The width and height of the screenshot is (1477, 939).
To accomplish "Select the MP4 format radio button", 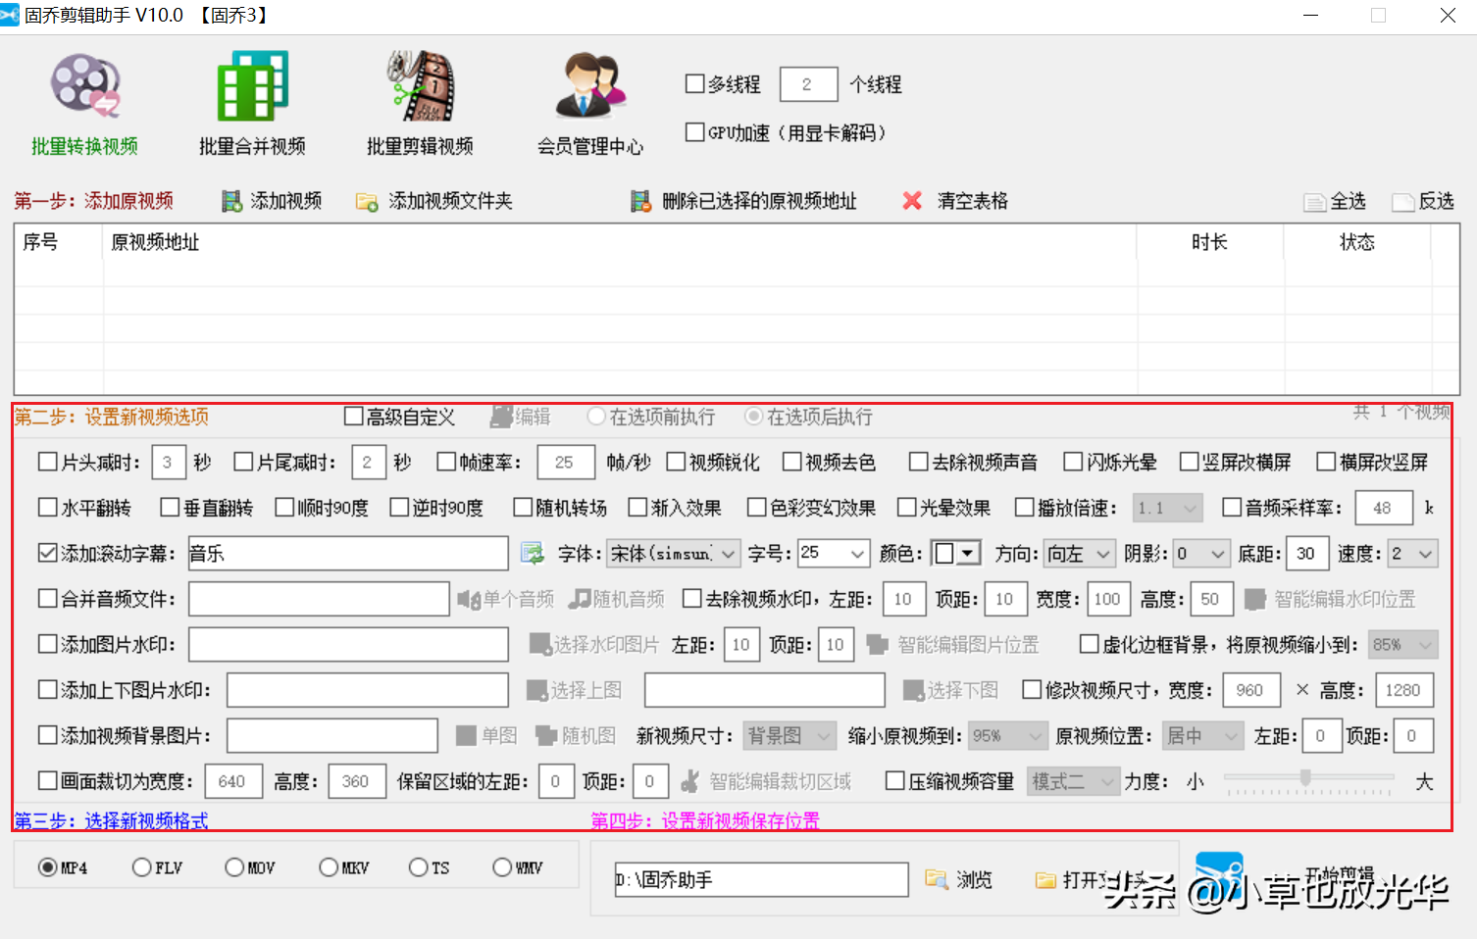I will (47, 867).
